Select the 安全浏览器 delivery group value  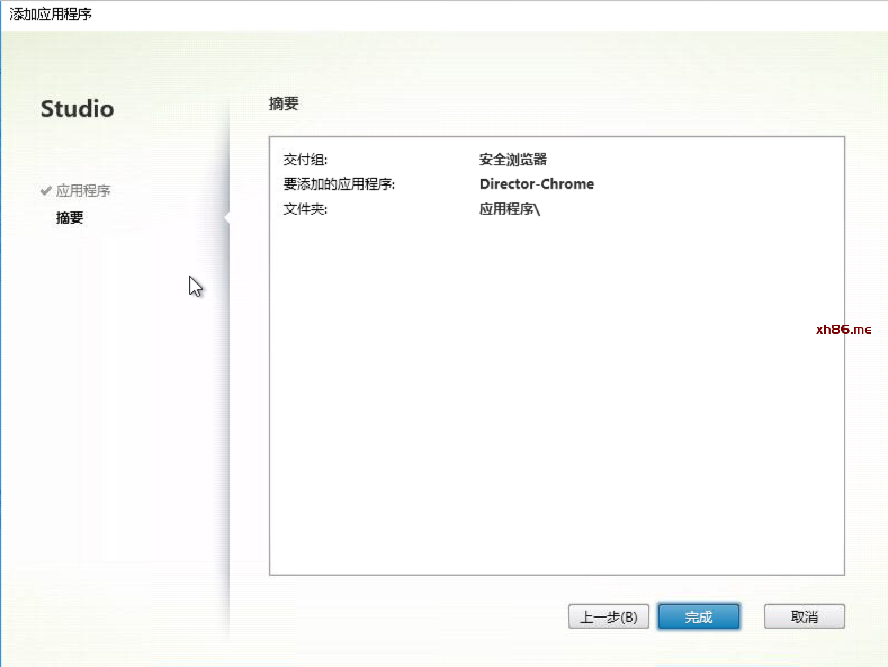point(513,160)
